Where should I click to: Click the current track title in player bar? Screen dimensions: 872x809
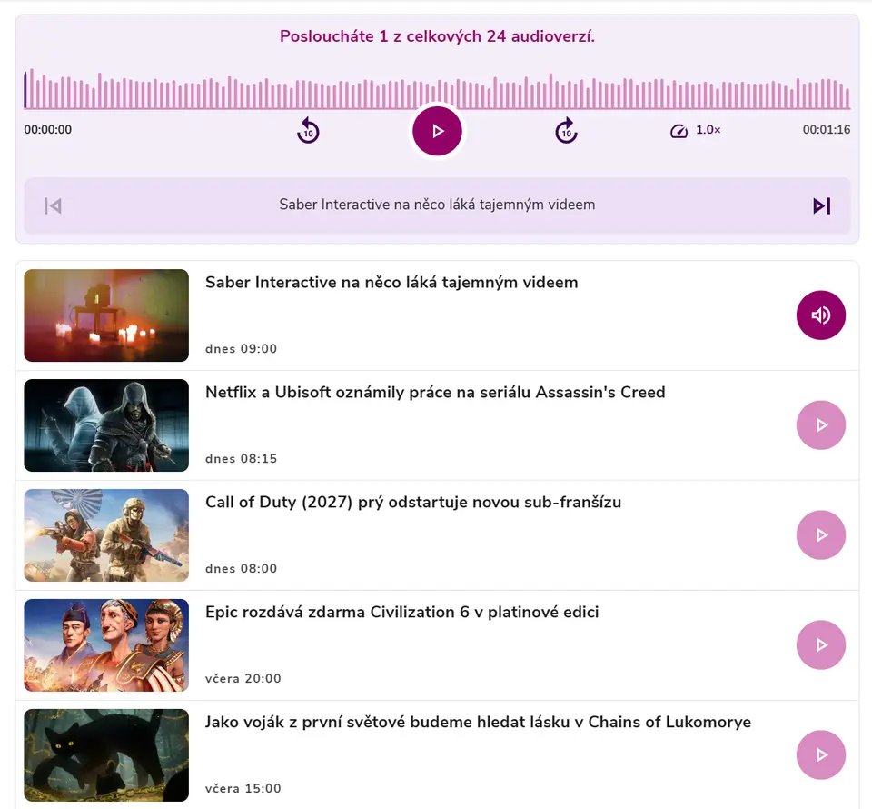(x=437, y=205)
